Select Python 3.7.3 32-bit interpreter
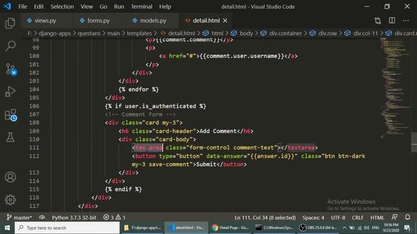The width and height of the screenshot is (417, 234). [74, 218]
